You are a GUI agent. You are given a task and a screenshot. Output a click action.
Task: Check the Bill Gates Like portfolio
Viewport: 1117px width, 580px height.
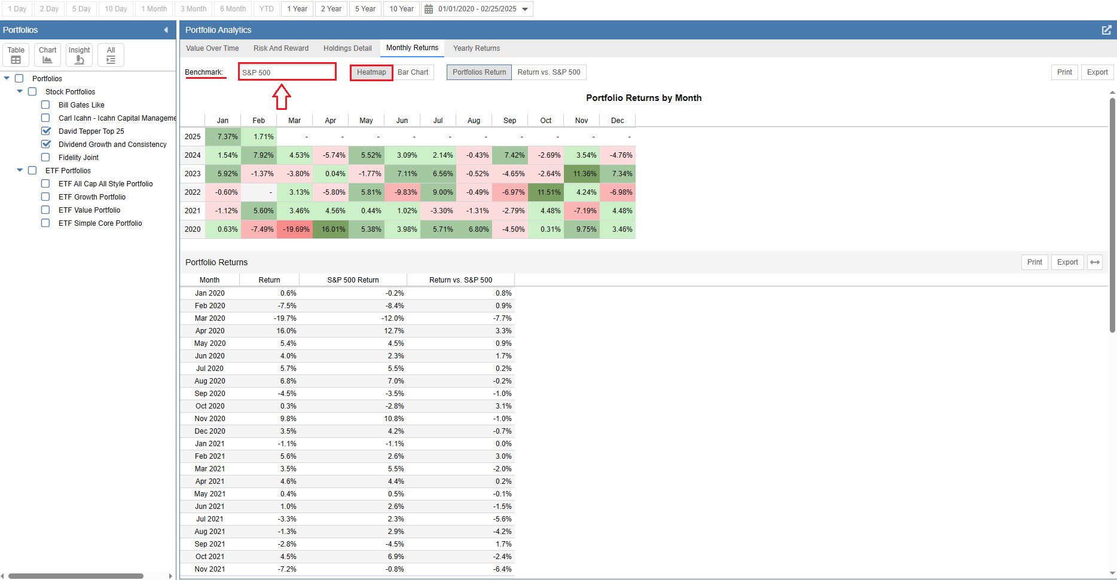(x=45, y=105)
